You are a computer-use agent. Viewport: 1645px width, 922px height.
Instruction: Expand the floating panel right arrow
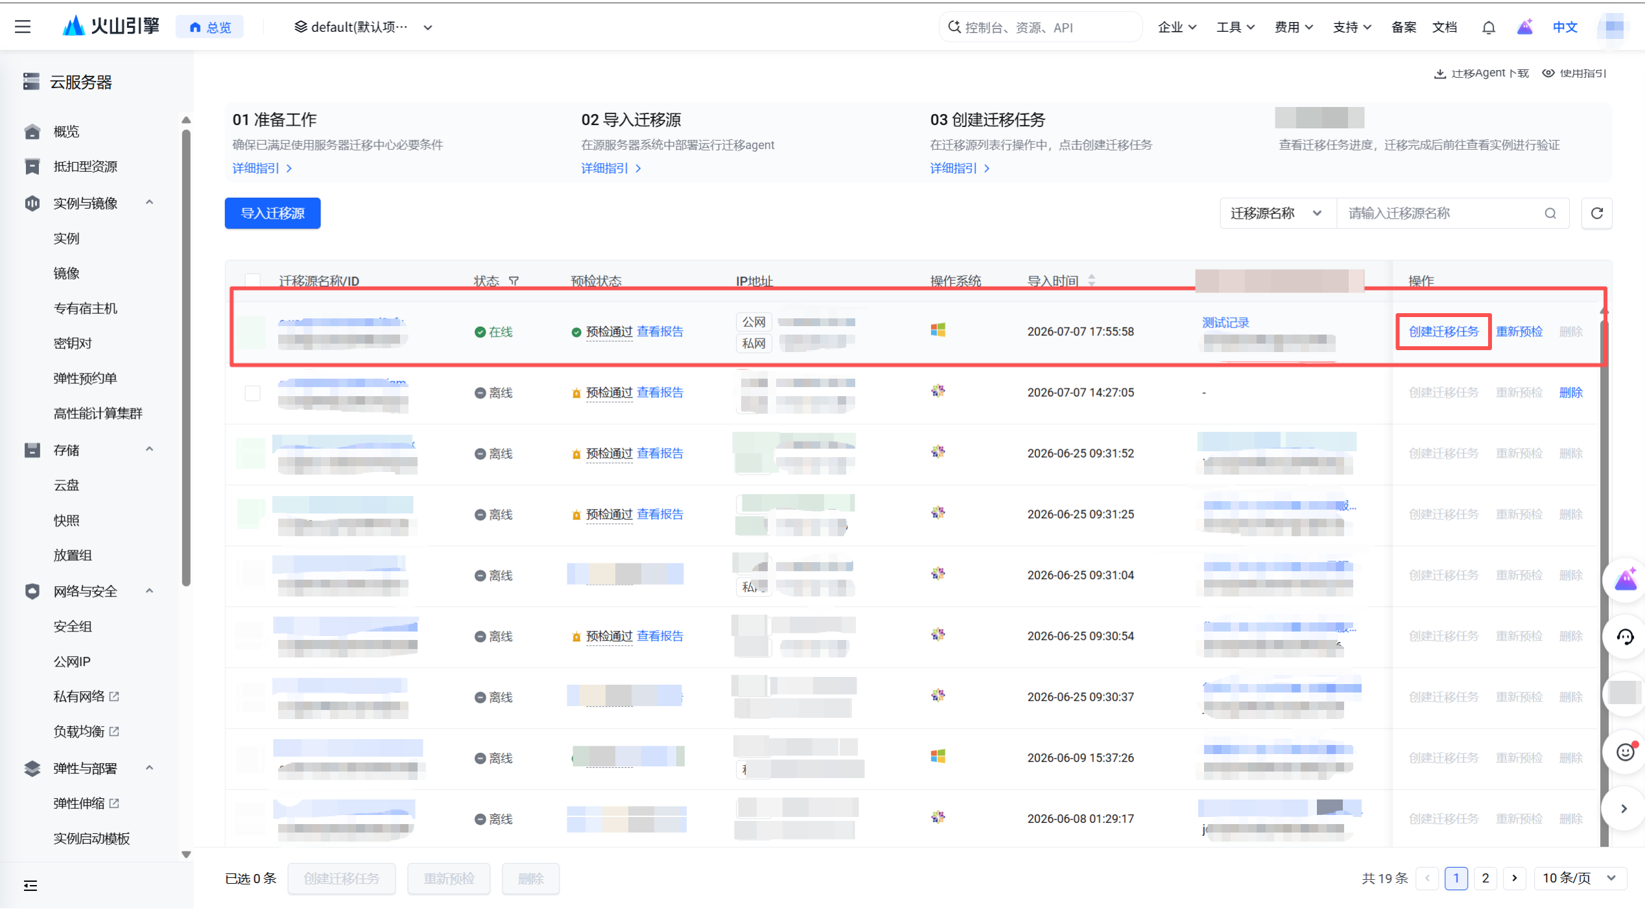1624,809
